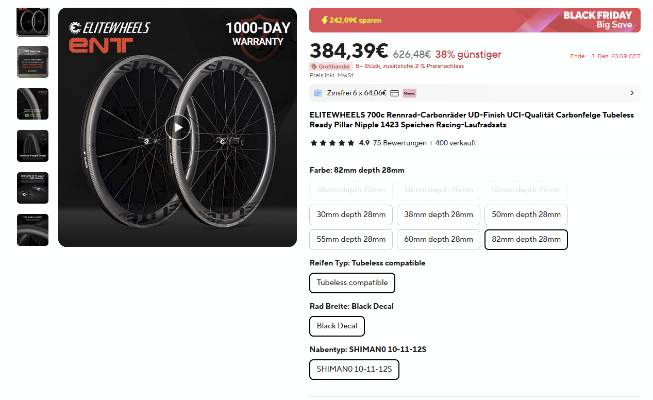Show the Tubeless R-angle Design thumbnail
Viewport: 653px width, 400px height.
(32, 146)
